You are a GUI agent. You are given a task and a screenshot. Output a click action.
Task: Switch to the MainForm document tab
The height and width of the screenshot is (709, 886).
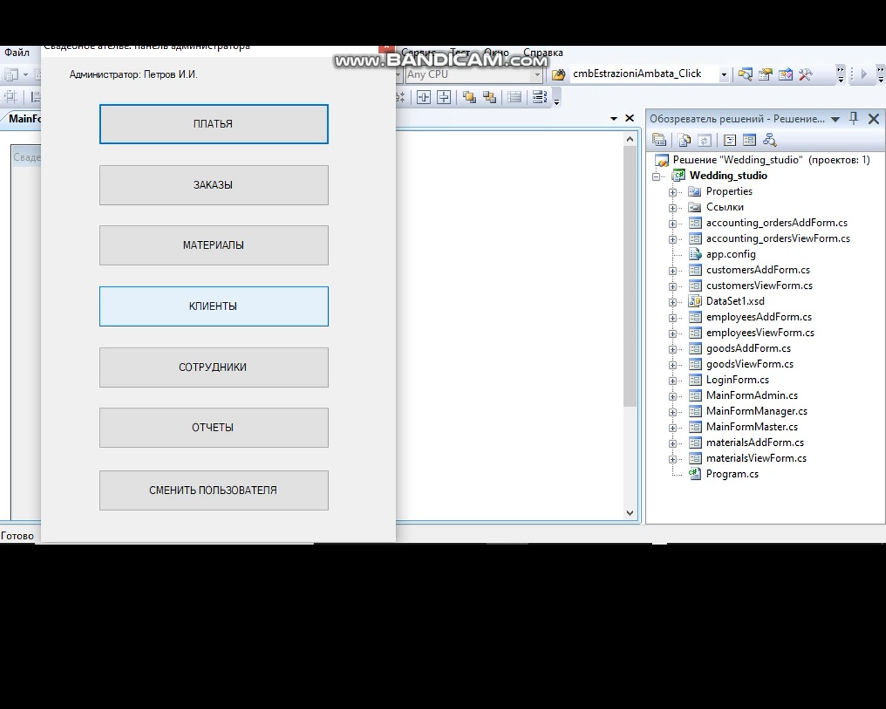pos(22,118)
